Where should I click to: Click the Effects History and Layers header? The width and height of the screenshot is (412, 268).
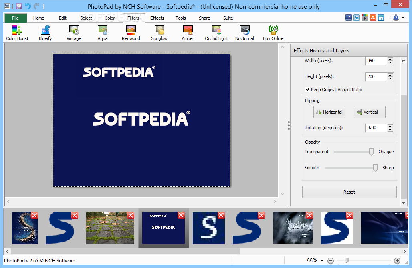coord(349,51)
